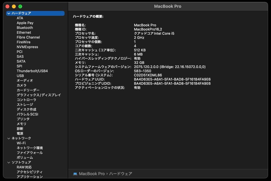Screen dimensions: 271x181
Task: Select ボリューム in the sidebar
Action: click(25, 157)
